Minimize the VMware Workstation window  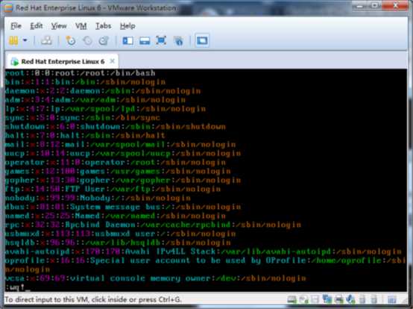[x=360, y=5]
